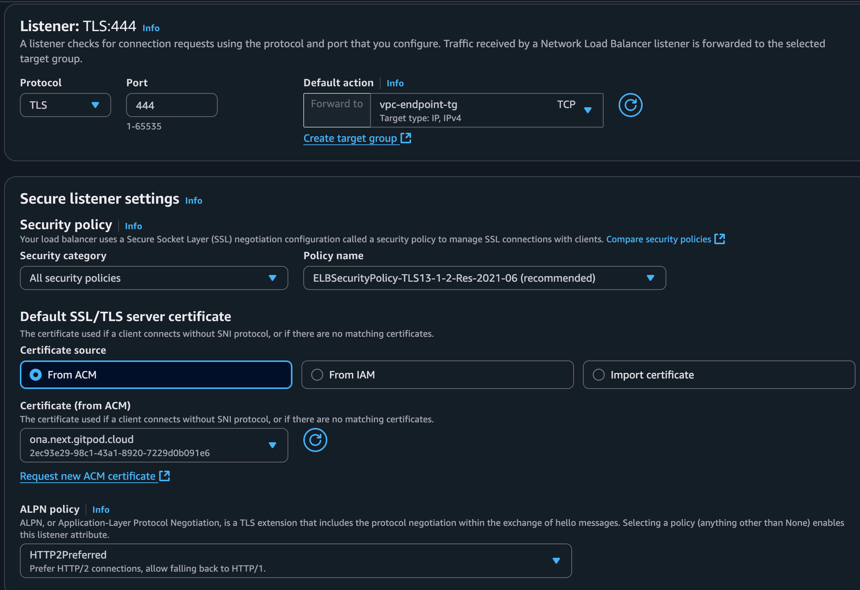Viewport: 860px width, 590px height.
Task: Open Info beside Default action
Action: coord(395,83)
